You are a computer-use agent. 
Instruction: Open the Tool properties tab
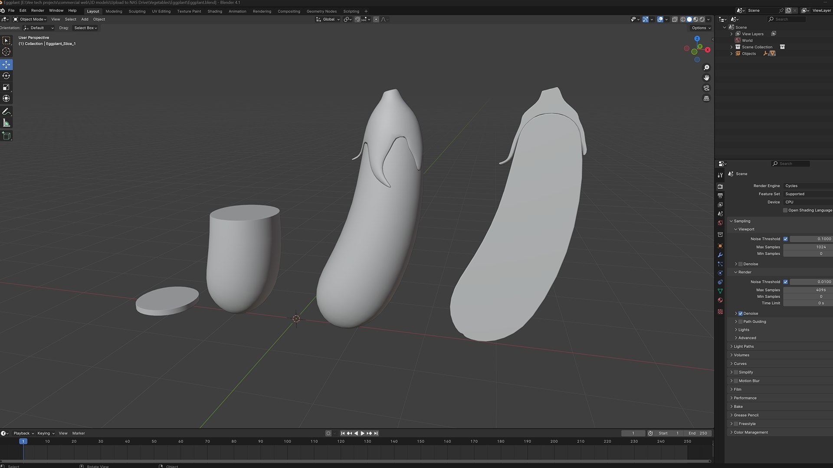[720, 175]
